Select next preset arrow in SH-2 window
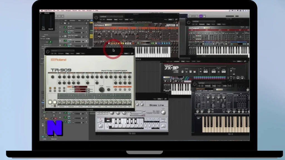 202,86
